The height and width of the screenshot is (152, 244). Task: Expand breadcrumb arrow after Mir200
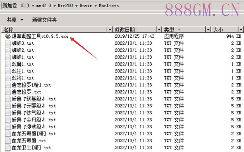[x=76, y=6]
